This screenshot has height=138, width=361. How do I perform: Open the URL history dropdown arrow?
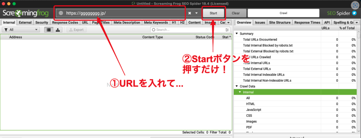(x=196, y=13)
